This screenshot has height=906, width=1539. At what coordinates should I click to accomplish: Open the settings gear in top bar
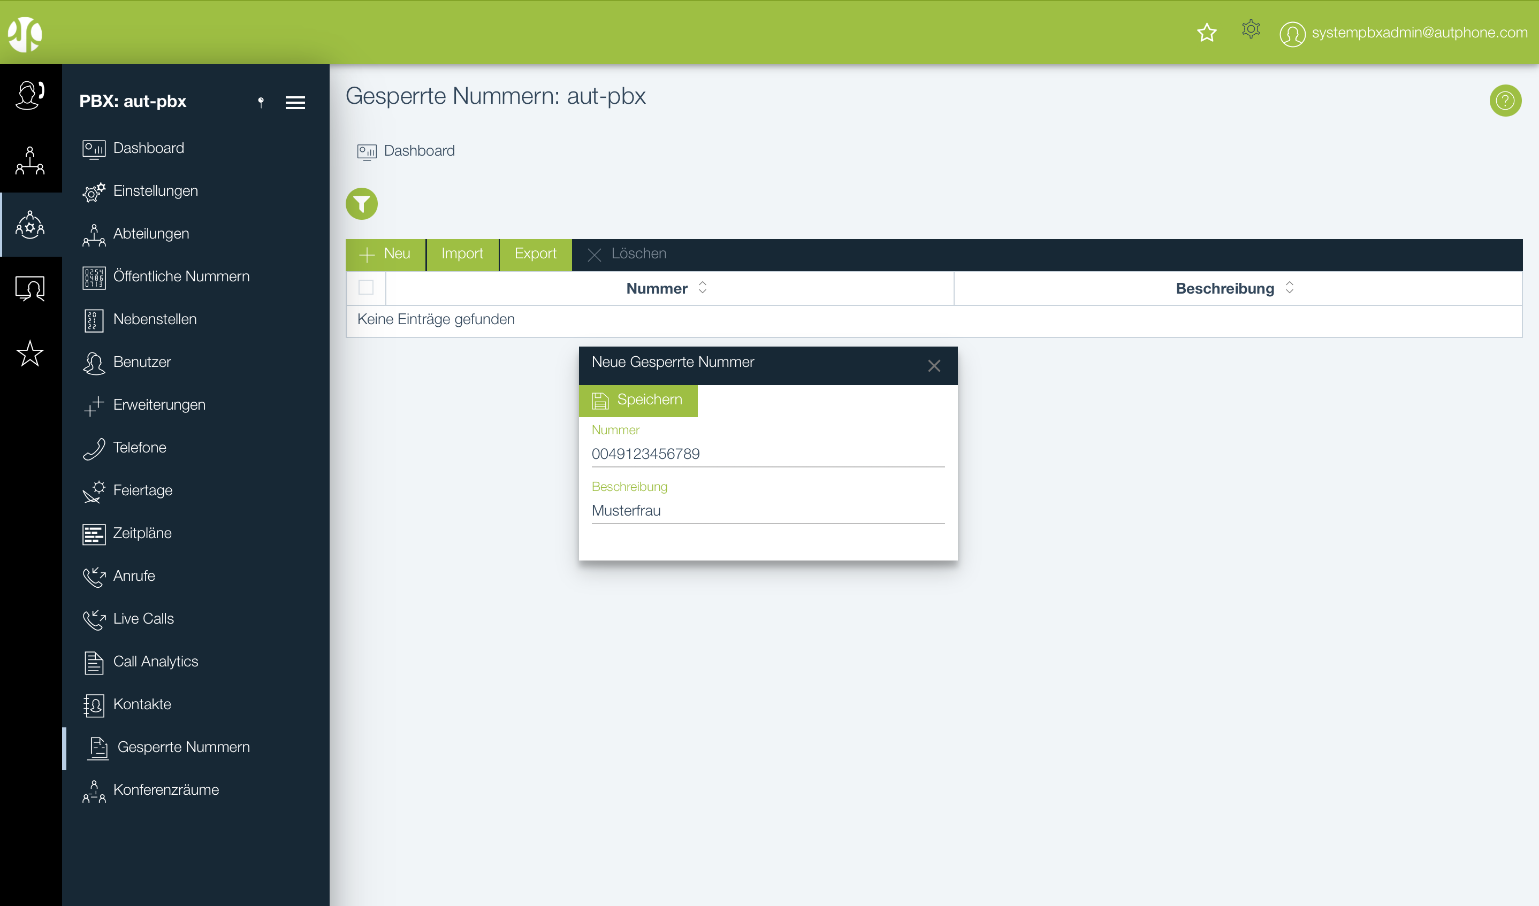1250,29
